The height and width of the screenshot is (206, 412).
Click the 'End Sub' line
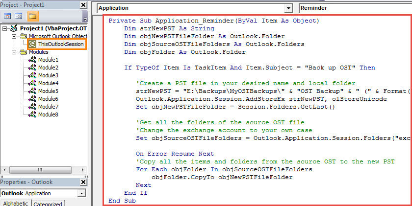pos(122,201)
